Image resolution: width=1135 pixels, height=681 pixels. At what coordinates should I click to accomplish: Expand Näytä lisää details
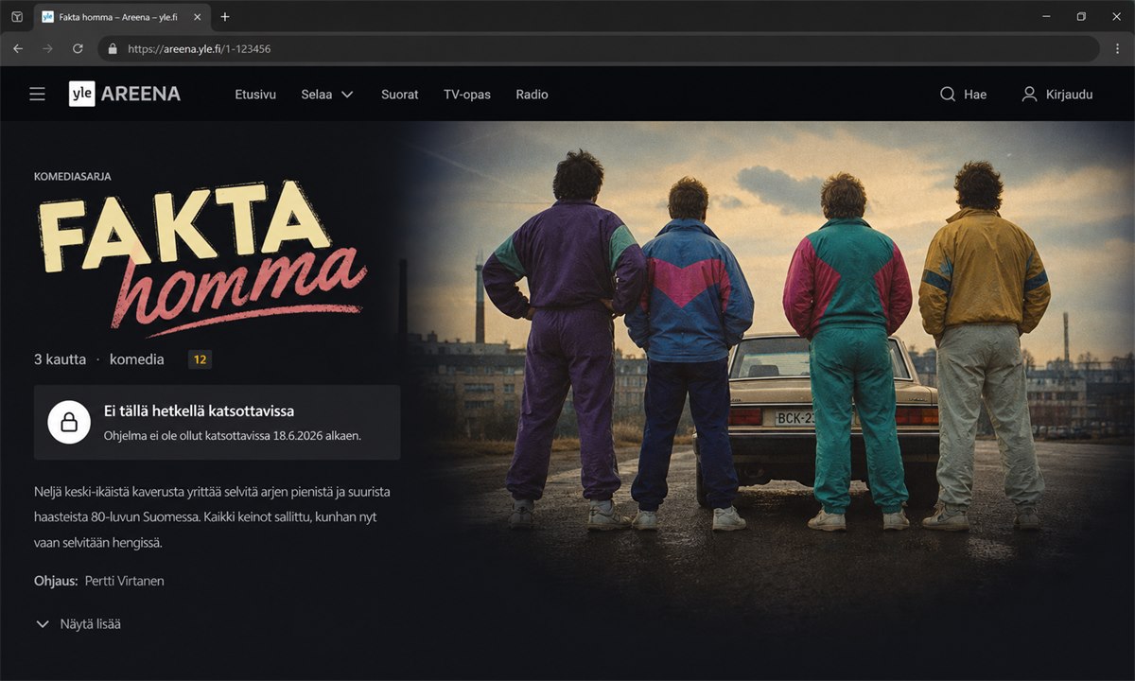[78, 624]
